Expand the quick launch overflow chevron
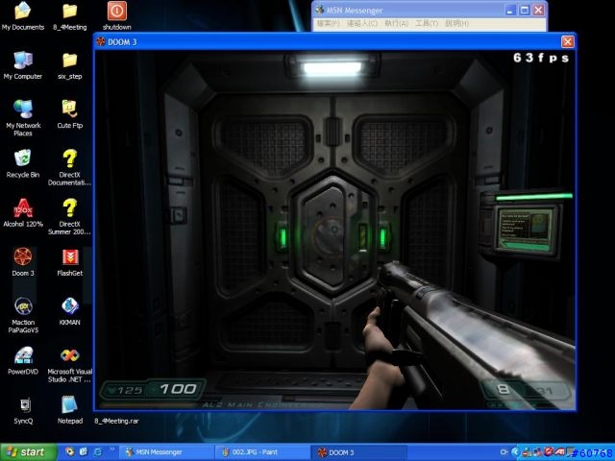Image resolution: width=615 pixels, height=461 pixels. coord(111,449)
